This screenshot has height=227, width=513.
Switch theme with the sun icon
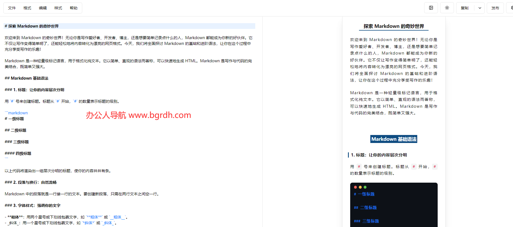click(x=447, y=8)
